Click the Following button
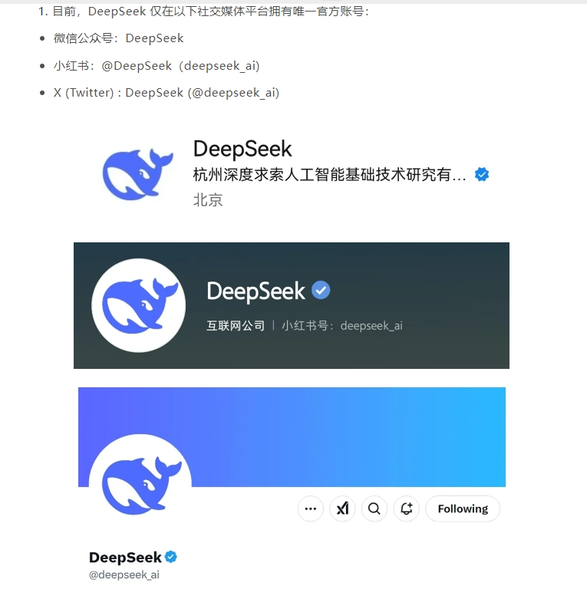Image resolution: width=587 pixels, height=589 pixels. 463,508
